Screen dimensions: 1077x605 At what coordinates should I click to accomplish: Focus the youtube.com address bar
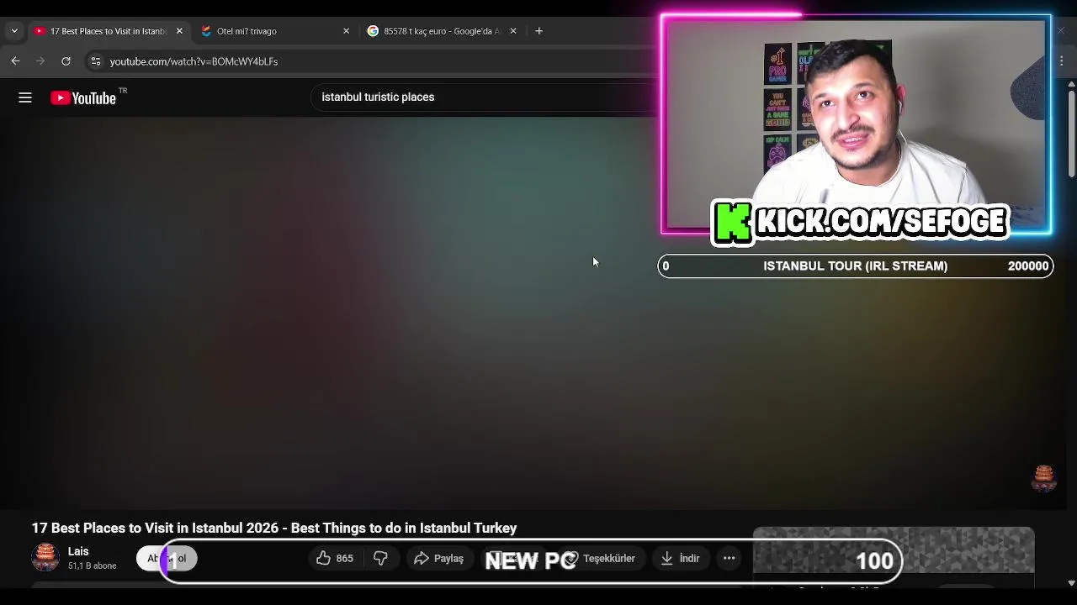pyautogui.click(x=370, y=61)
